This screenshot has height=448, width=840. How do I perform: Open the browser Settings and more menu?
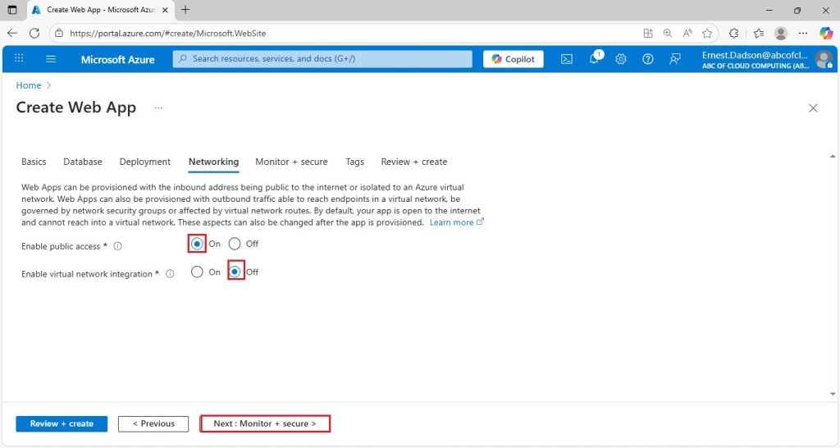tap(802, 33)
